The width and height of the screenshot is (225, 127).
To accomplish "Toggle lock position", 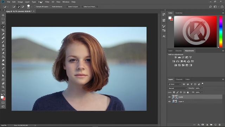I will (181, 92).
